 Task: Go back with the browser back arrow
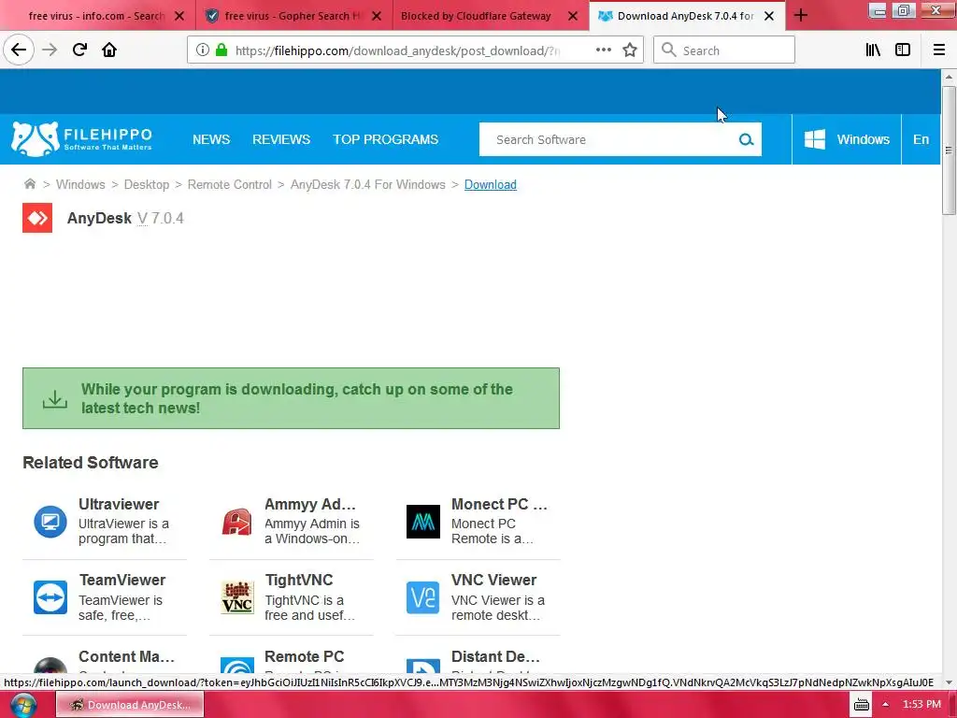(x=19, y=50)
